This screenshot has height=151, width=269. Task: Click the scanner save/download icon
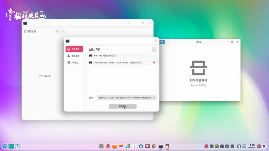click(x=214, y=42)
